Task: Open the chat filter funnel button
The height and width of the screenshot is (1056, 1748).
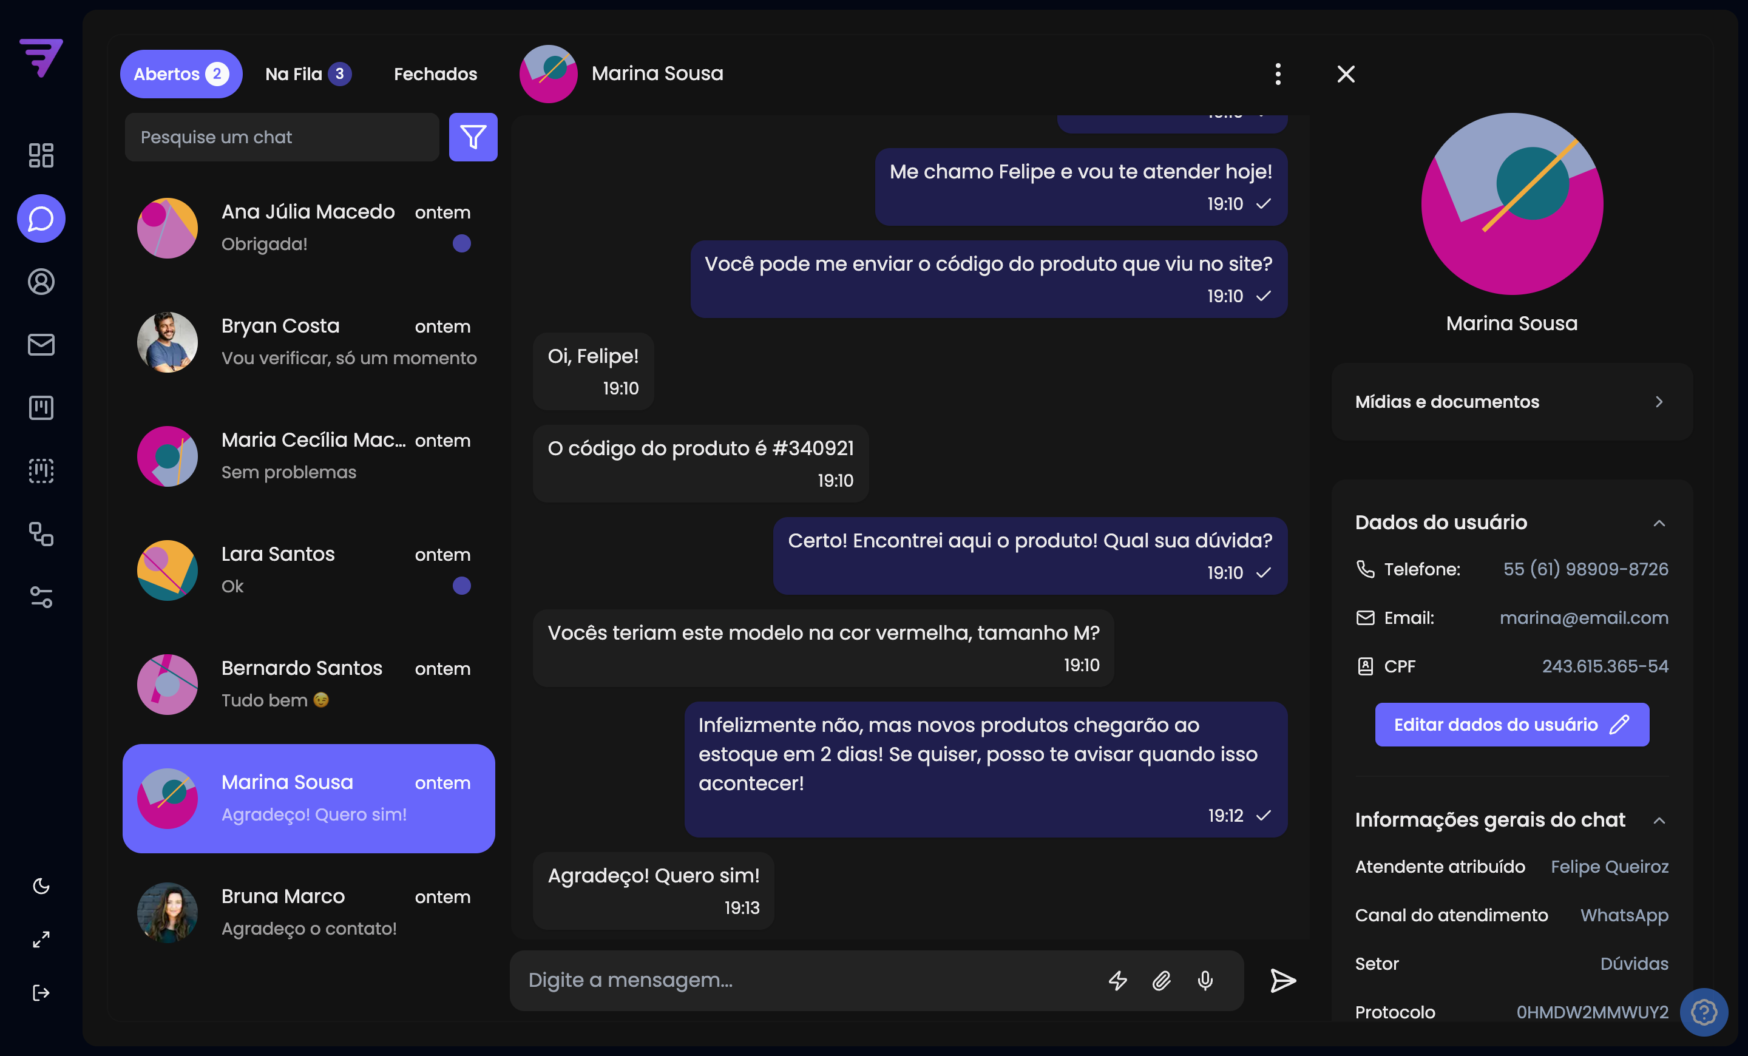Action: pyautogui.click(x=472, y=137)
